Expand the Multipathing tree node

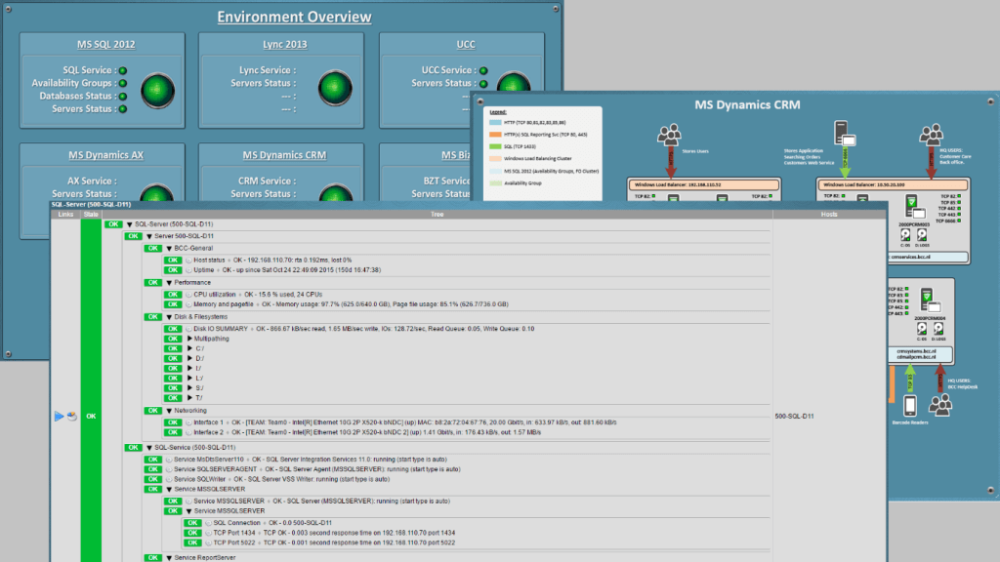point(189,339)
